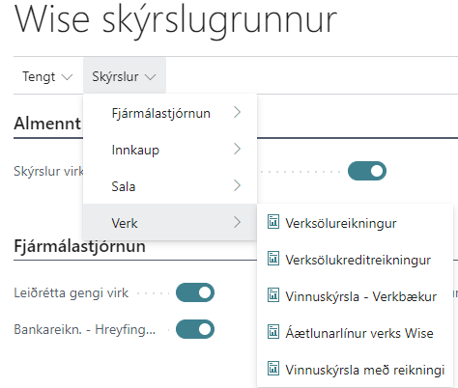This screenshot has width=458, height=388.
Task: Select Innkaup in the Skýrslur menu
Action: pos(170,150)
